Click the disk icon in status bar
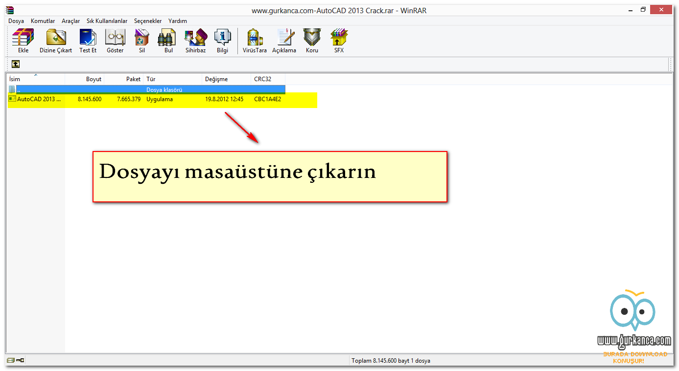The height and width of the screenshot is (371, 679). [11, 360]
